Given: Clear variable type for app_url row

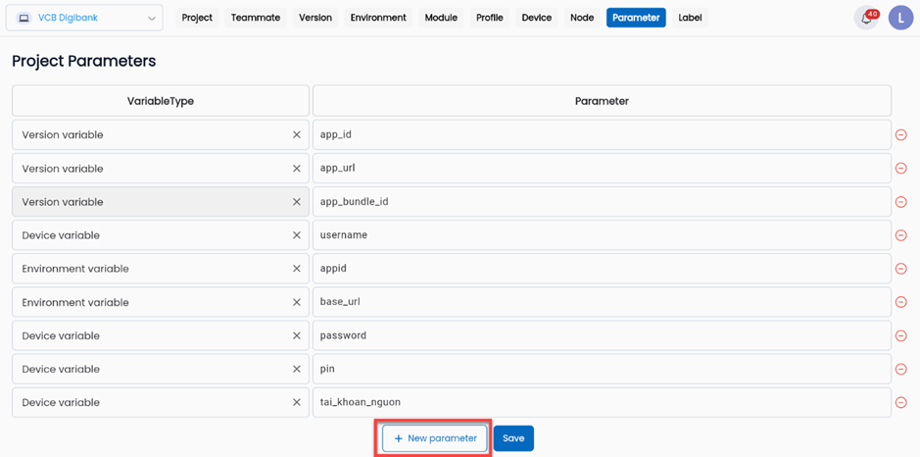Looking at the screenshot, I should pyautogui.click(x=297, y=169).
